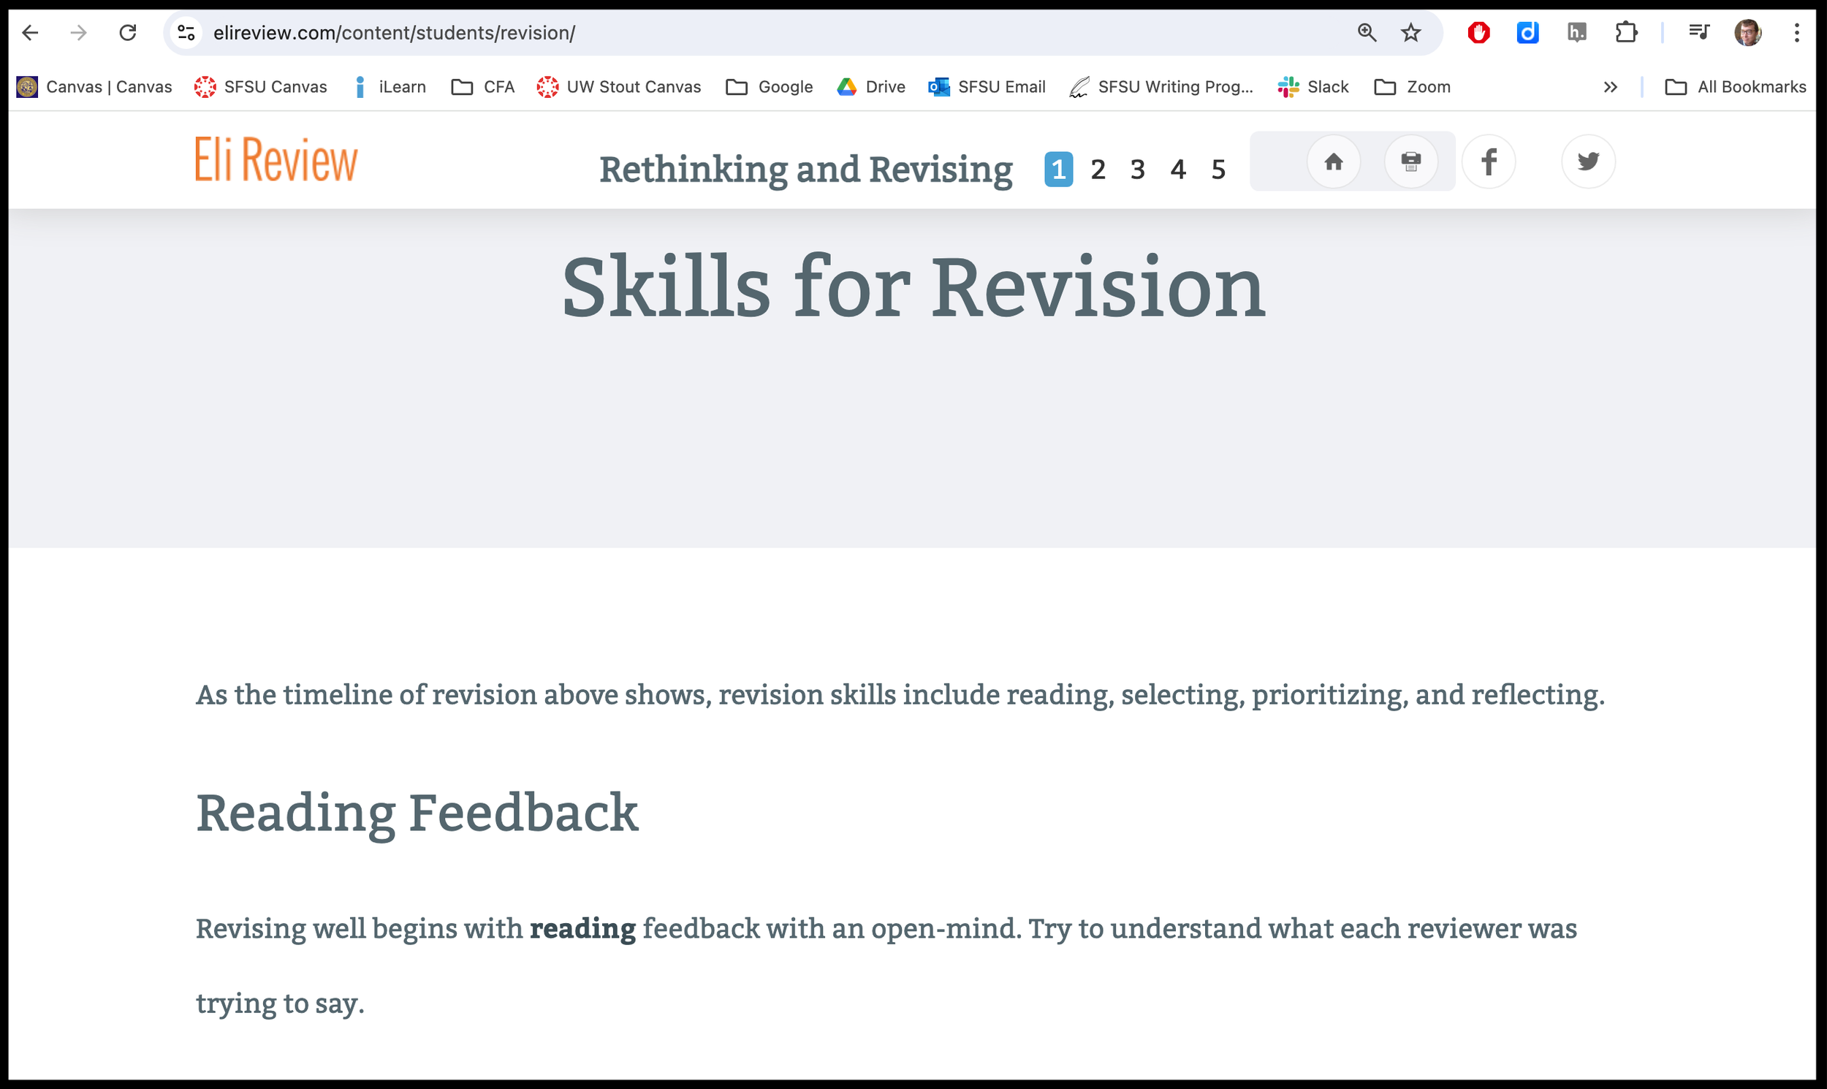Open the media control playlist icon
This screenshot has width=1827, height=1089.
point(1698,33)
